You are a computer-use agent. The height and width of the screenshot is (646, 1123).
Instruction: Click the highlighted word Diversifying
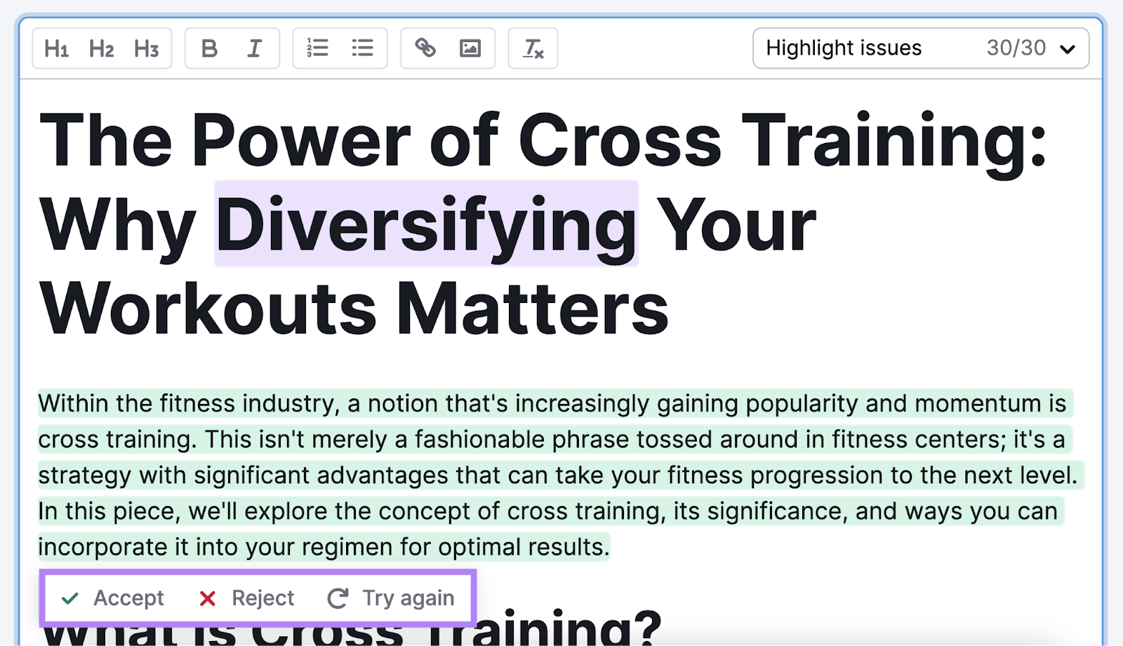pos(426,224)
